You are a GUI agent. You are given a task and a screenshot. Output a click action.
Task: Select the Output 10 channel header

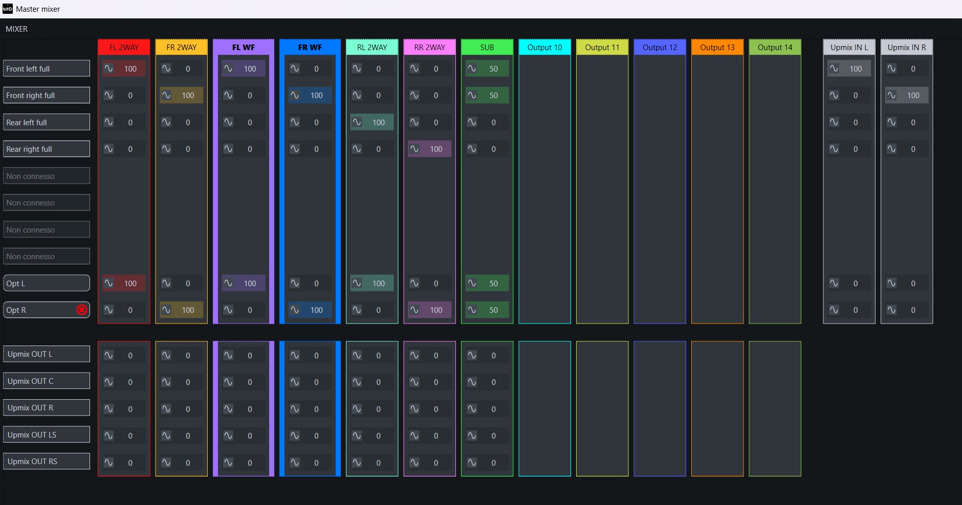point(544,47)
